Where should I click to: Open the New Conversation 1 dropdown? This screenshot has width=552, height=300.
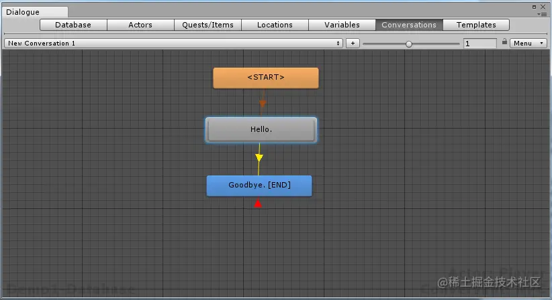[x=173, y=43]
